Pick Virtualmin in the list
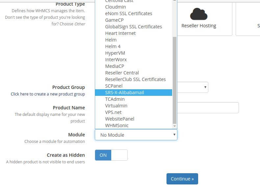Viewport: 260px width, 192px height. pos(134,106)
